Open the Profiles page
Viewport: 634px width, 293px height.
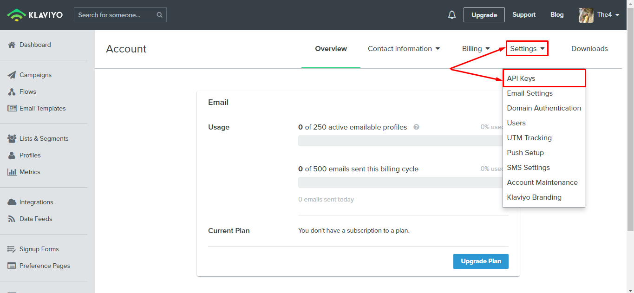(30, 156)
